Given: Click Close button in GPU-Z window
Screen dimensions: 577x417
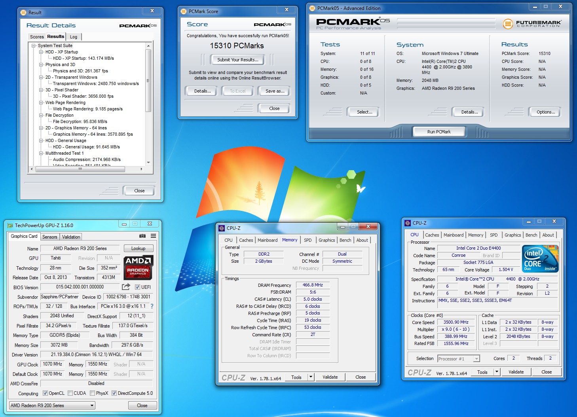Looking at the screenshot, I should [x=142, y=406].
